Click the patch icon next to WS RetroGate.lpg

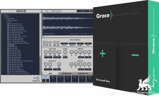(8, 34)
